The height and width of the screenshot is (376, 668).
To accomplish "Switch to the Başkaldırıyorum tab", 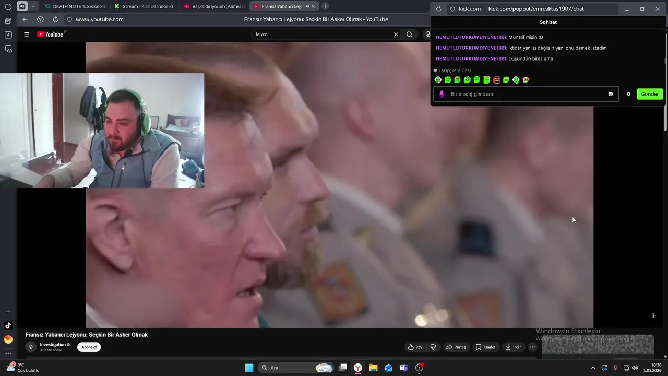I will pyautogui.click(x=214, y=6).
